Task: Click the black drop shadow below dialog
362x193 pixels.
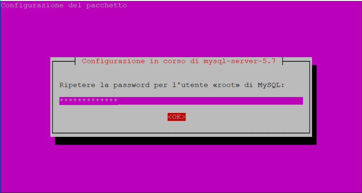Action: (185, 141)
